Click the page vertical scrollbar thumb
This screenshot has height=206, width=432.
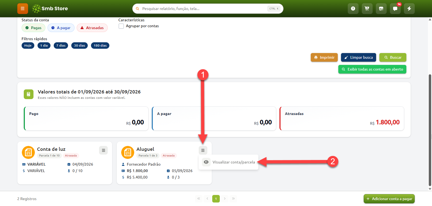[430, 130]
